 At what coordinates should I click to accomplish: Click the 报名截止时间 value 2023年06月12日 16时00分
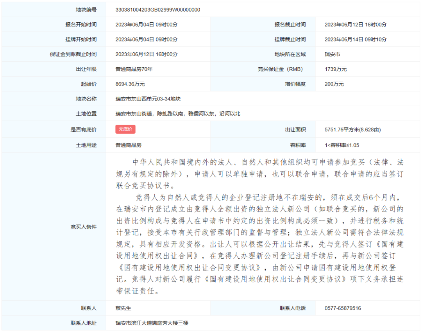coord(356,25)
